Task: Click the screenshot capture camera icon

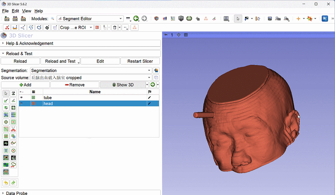Action: pos(270,19)
